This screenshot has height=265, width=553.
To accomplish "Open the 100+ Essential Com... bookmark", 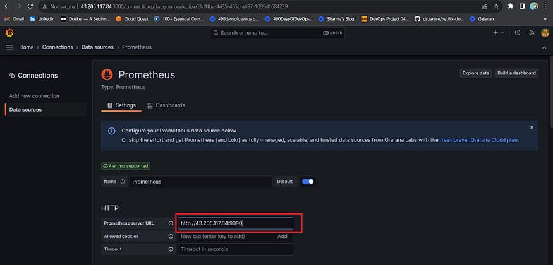I will coord(179,19).
